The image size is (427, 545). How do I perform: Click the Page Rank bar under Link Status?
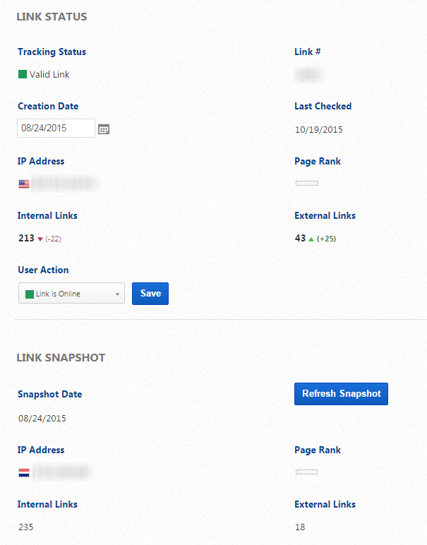click(306, 184)
